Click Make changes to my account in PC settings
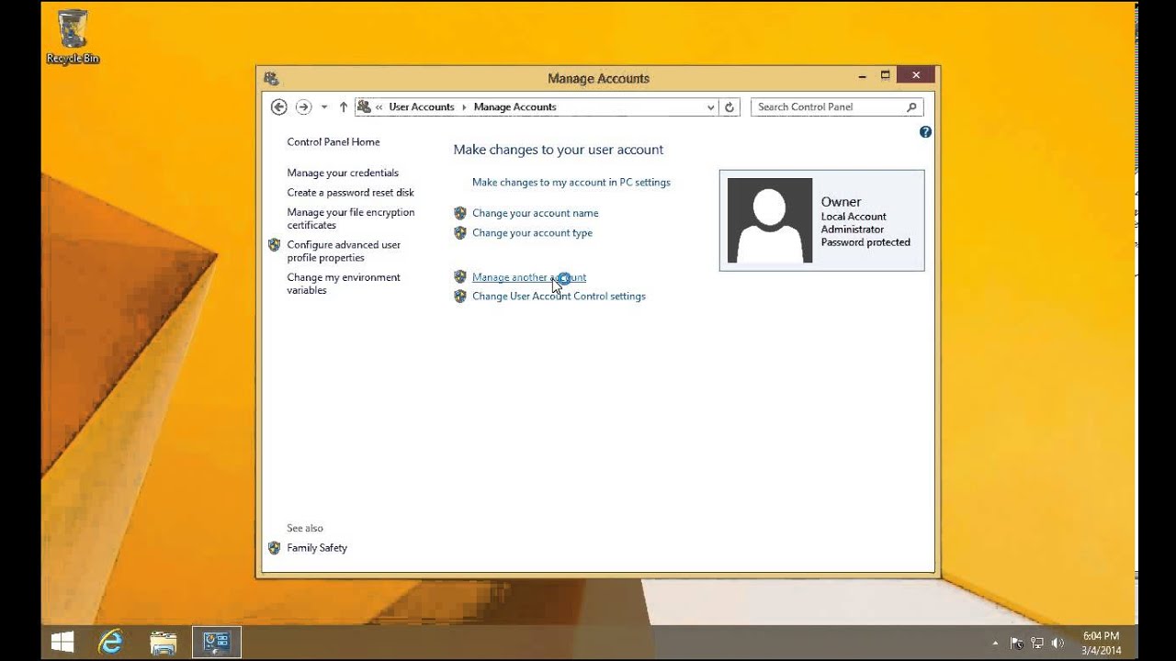 (571, 183)
